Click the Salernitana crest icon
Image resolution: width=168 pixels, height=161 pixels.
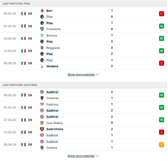click(x=42, y=129)
